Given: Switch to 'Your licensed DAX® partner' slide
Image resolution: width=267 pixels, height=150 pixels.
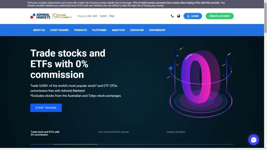Looking at the screenshot, I should click(x=114, y=132).
